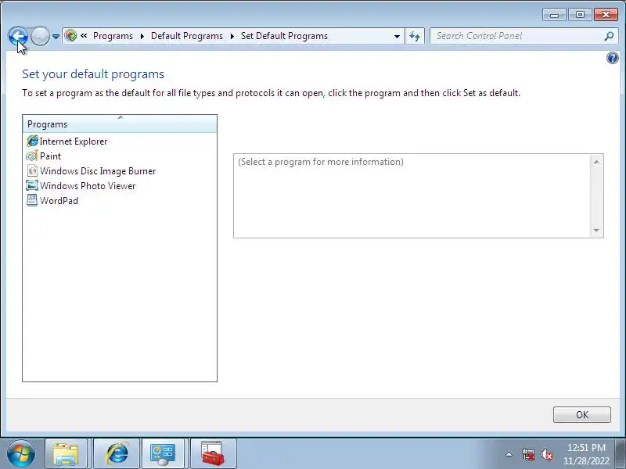Click the OK button
This screenshot has height=469, width=626.
pyautogui.click(x=581, y=415)
